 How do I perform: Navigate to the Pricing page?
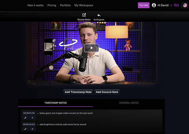tap(52, 5)
